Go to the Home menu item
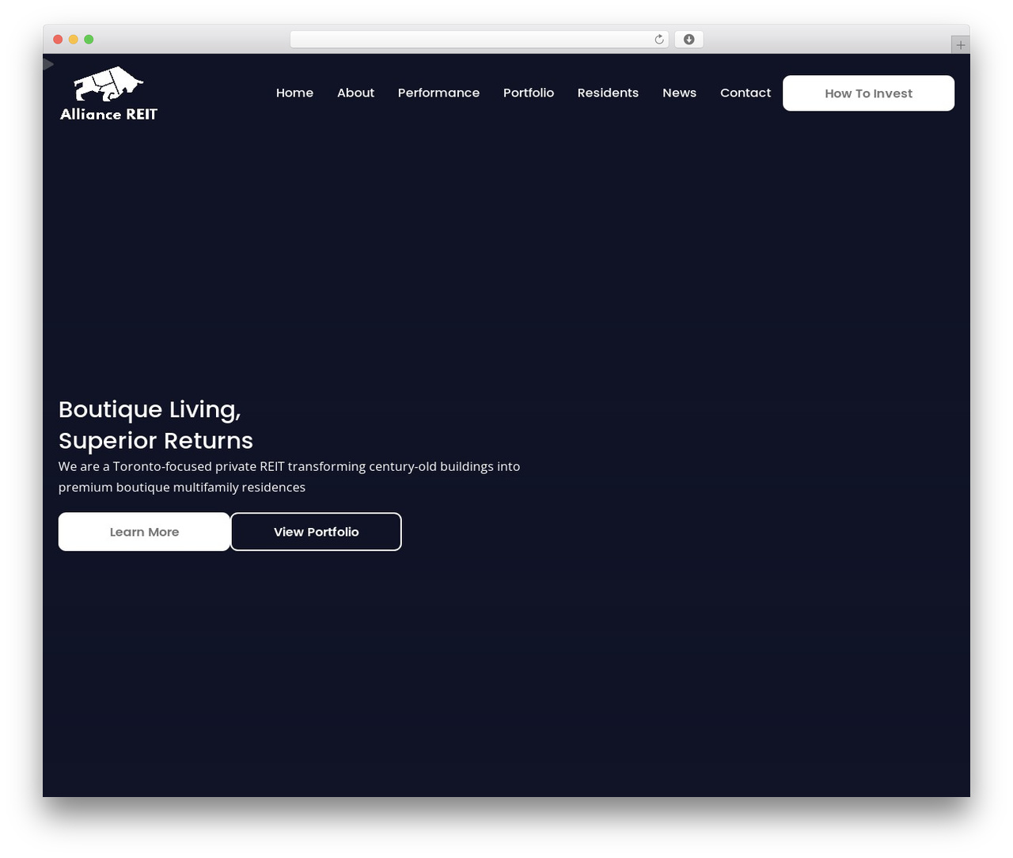 click(x=294, y=93)
